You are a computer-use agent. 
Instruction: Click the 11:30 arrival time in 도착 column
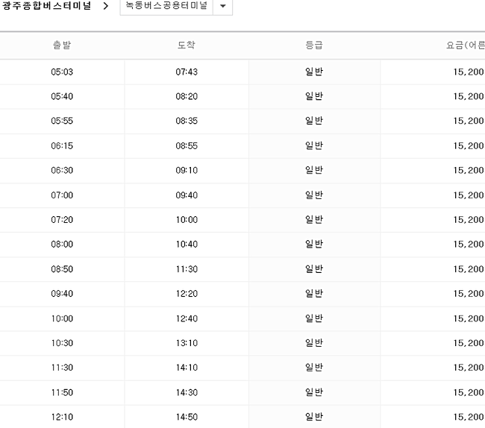coord(187,269)
